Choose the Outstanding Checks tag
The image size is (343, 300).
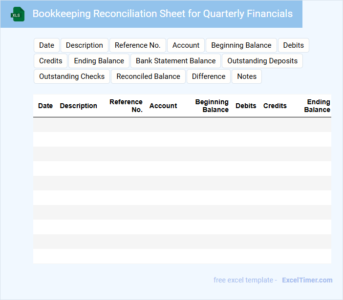pos(72,76)
